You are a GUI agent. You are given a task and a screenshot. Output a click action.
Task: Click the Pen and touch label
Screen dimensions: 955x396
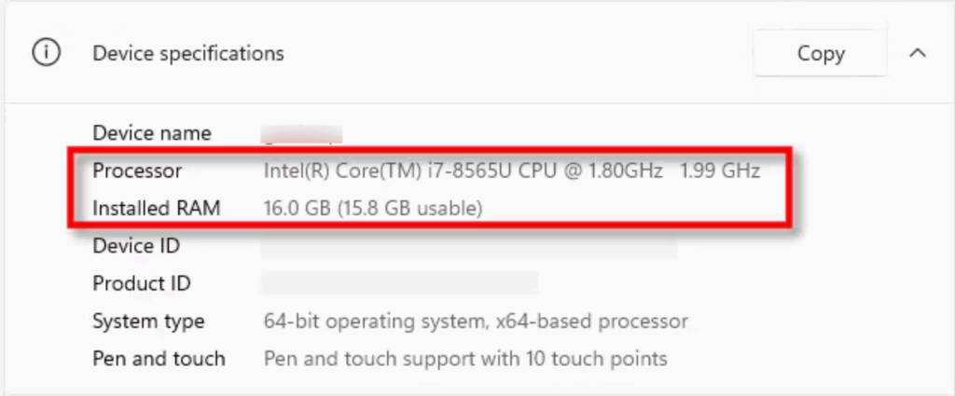pyautogui.click(x=159, y=359)
